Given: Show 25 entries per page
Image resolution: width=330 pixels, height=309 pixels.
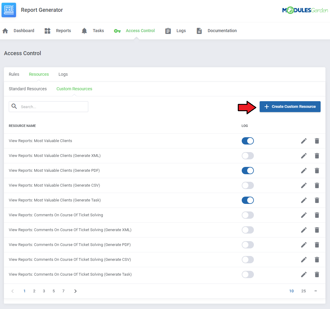Looking at the screenshot, I should [304, 291].
